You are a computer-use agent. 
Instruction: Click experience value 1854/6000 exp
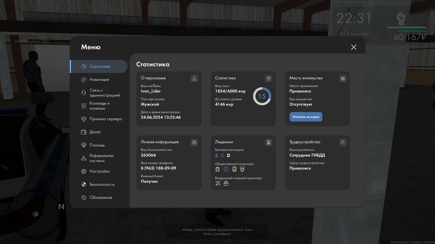pyautogui.click(x=230, y=91)
